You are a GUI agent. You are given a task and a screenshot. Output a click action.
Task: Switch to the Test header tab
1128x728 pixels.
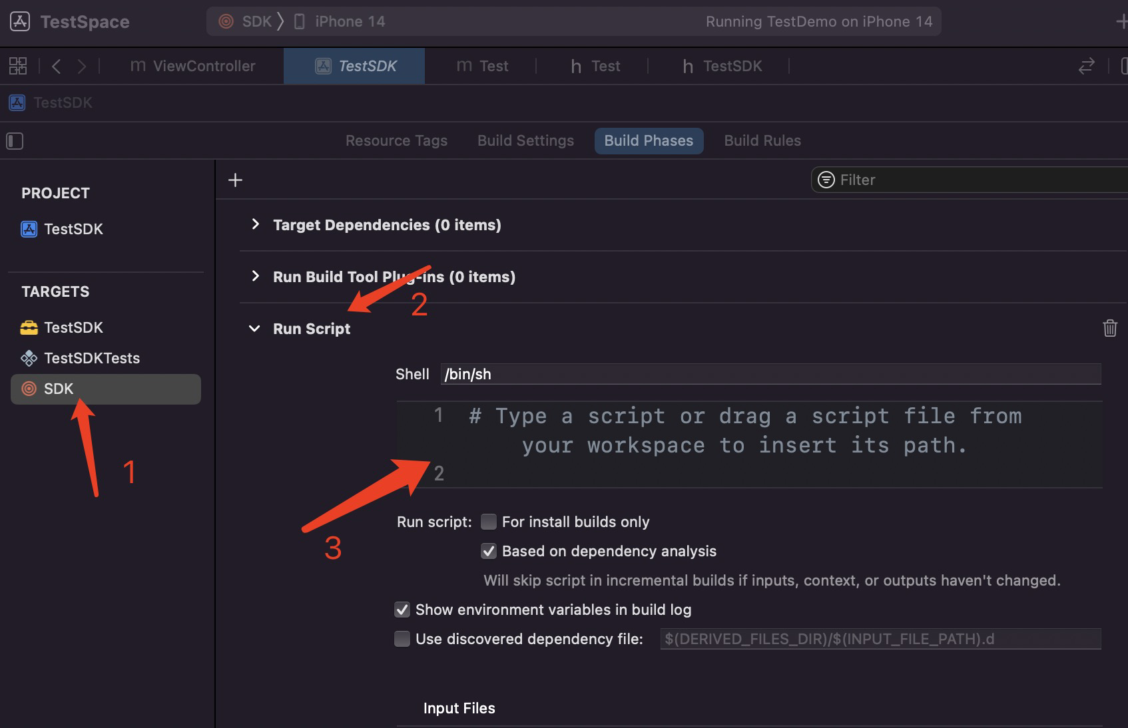pyautogui.click(x=595, y=66)
